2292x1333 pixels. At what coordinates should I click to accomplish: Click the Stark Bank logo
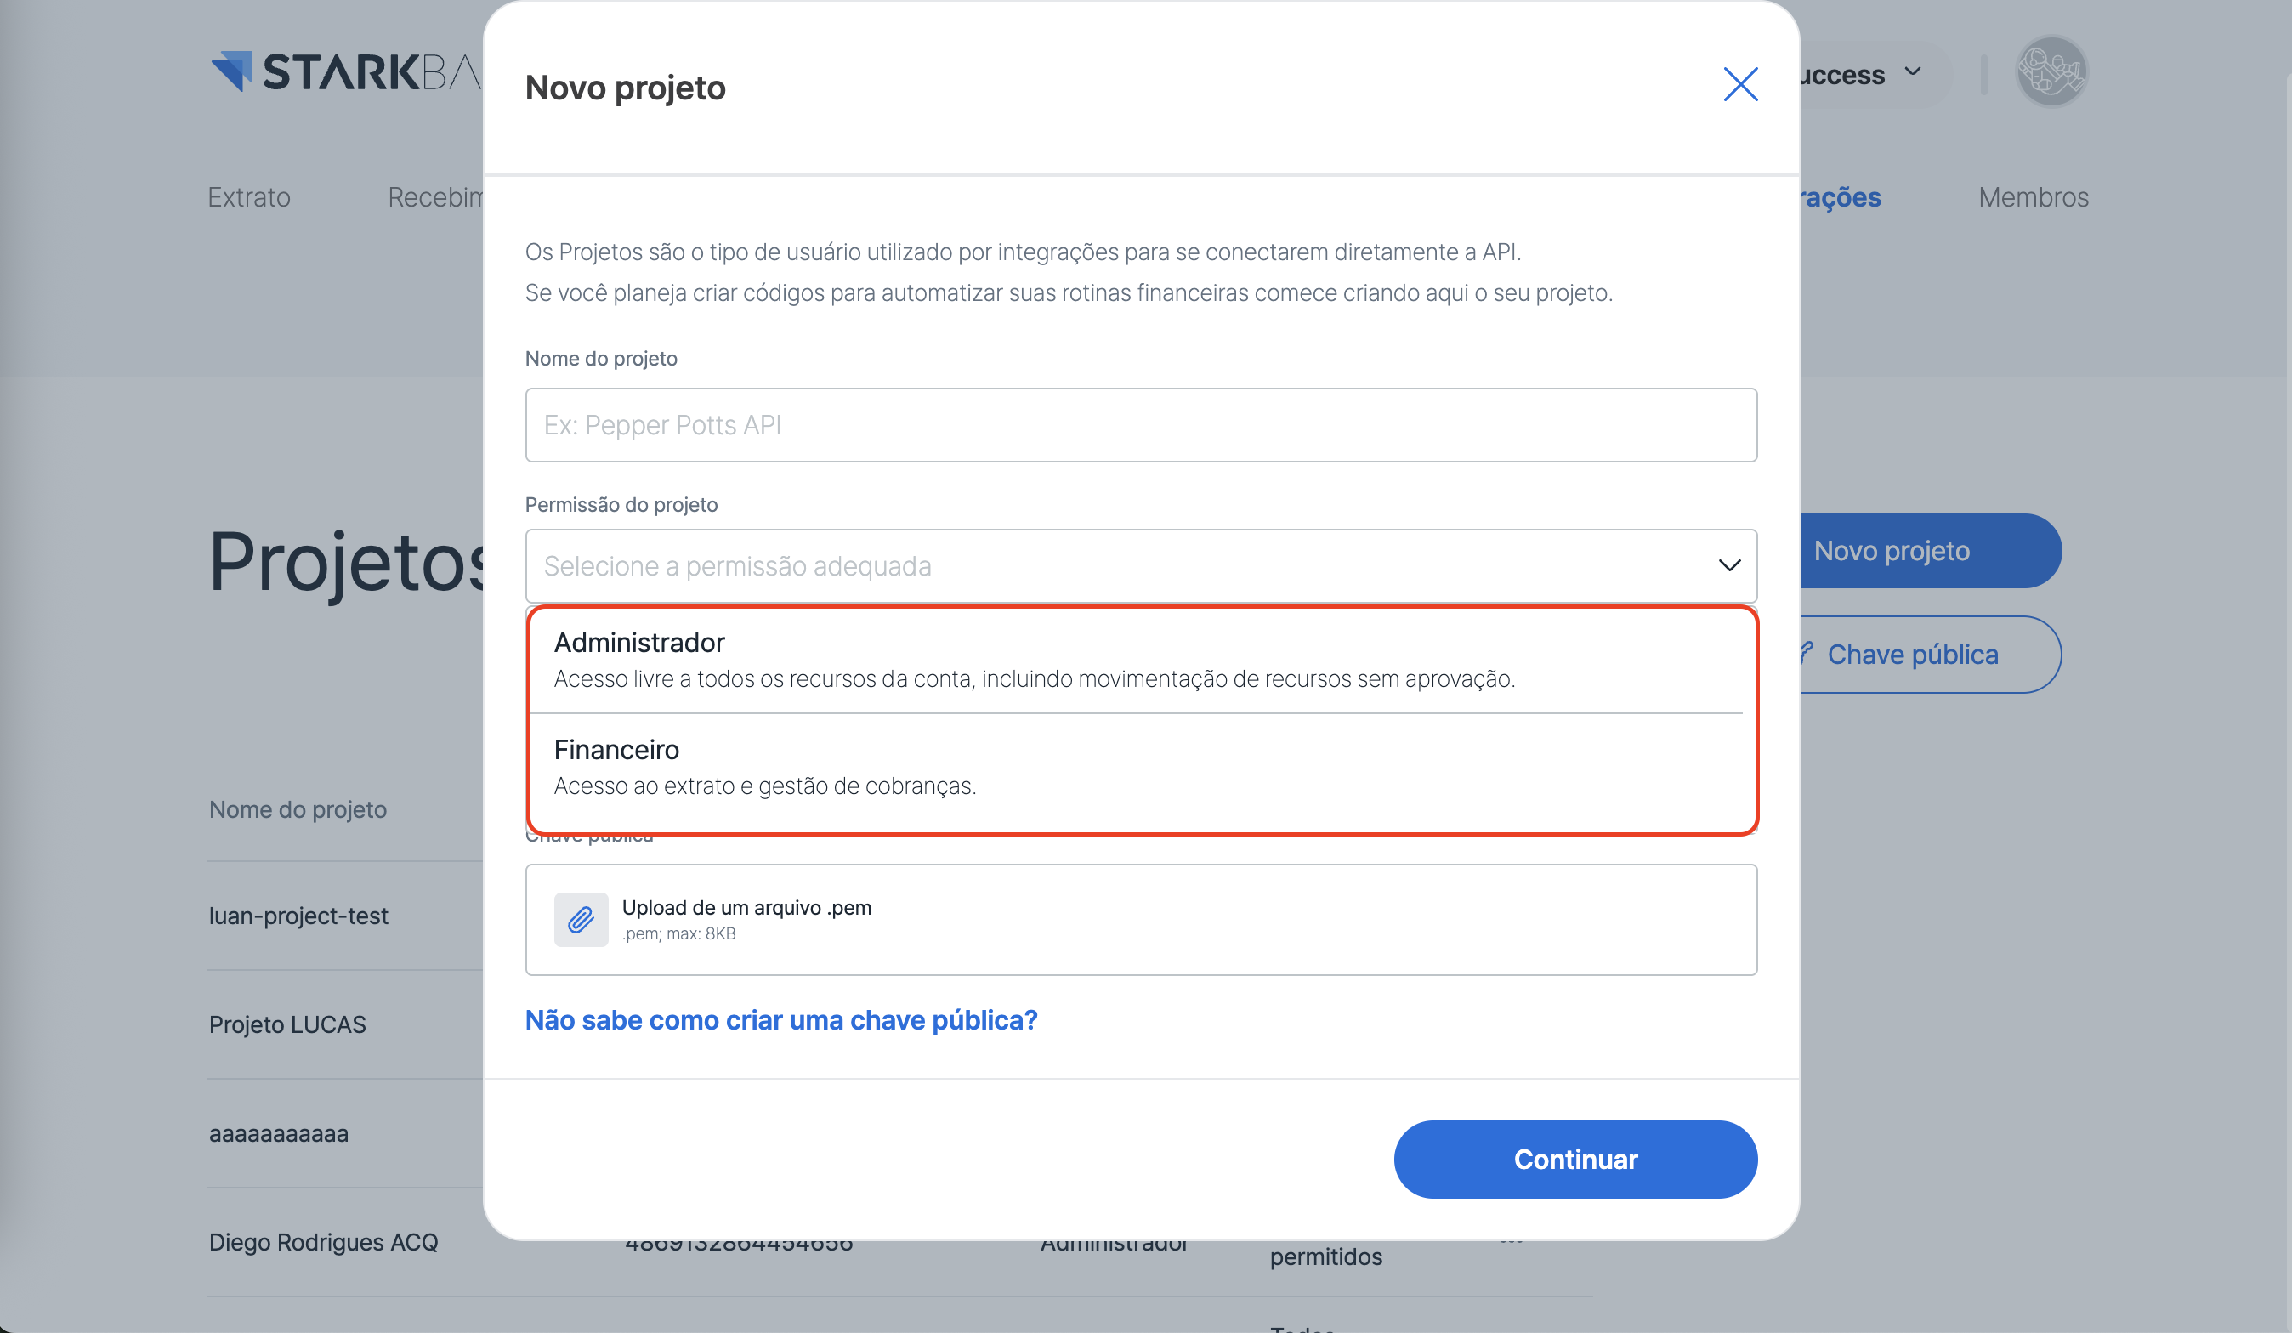pos(346,71)
